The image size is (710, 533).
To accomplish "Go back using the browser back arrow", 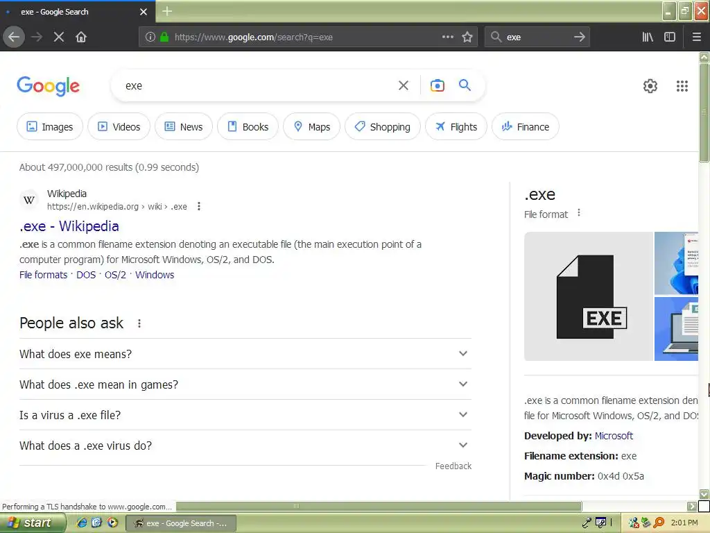I will (x=14, y=37).
